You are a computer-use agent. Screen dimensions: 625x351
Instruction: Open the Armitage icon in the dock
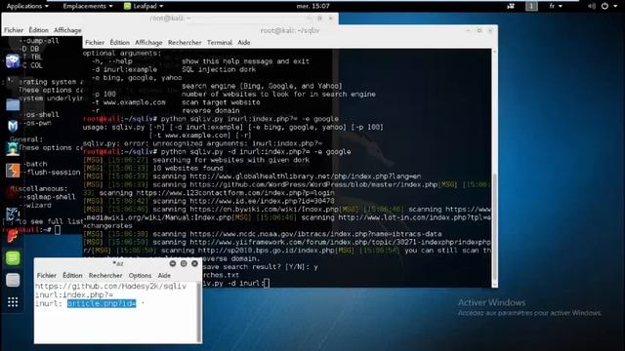point(13,148)
